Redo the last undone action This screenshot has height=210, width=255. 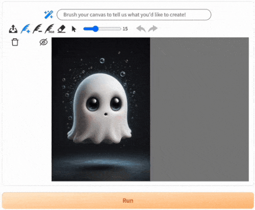point(152,29)
